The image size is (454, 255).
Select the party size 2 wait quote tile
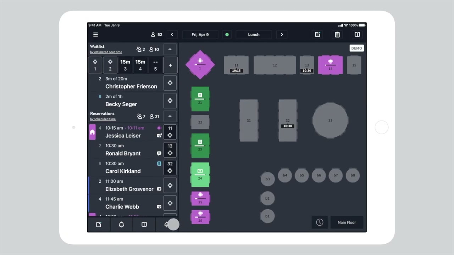tap(110, 65)
